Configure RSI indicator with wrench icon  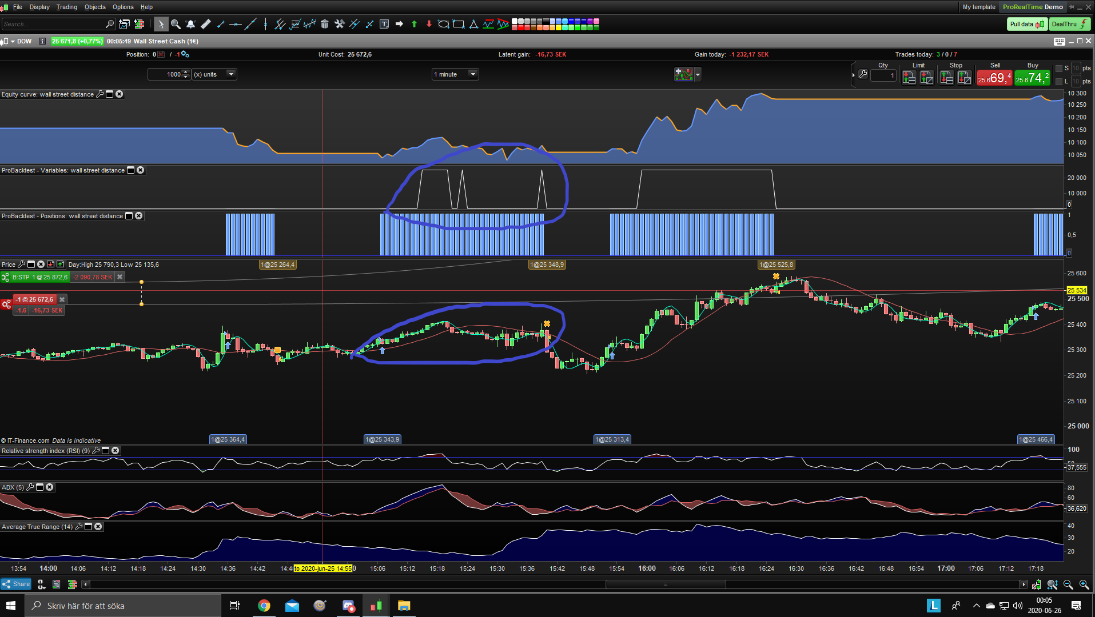click(95, 451)
